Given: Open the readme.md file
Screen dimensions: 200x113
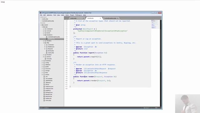Looking at the screenshot, I should pyautogui.click(x=48, y=99).
